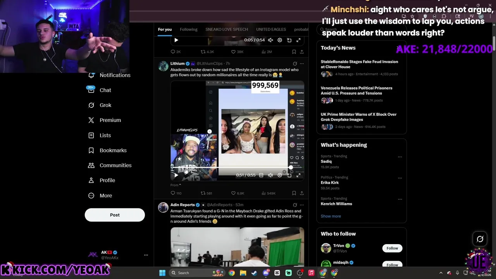Toggle picture-in-picture on Lithium video
Viewport: 496px width, 279px height.
coord(289,175)
